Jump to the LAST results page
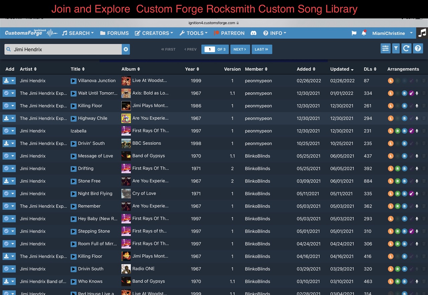This screenshot has width=428, height=295. pyautogui.click(x=261, y=49)
